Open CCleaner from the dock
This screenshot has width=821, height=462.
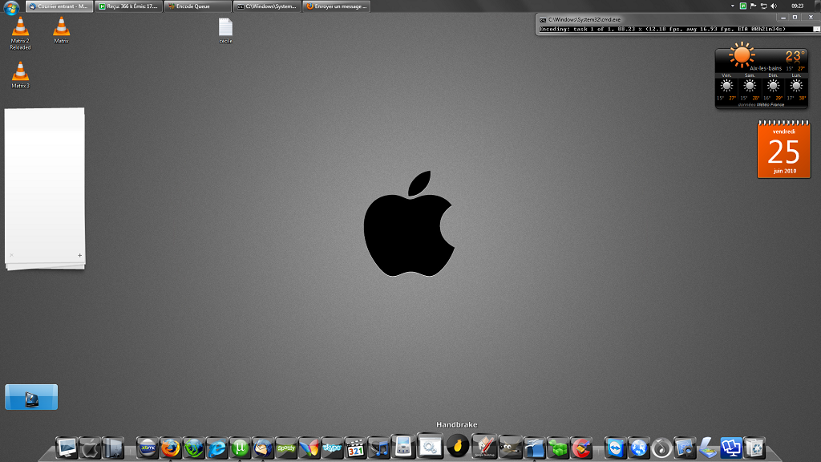click(580, 448)
